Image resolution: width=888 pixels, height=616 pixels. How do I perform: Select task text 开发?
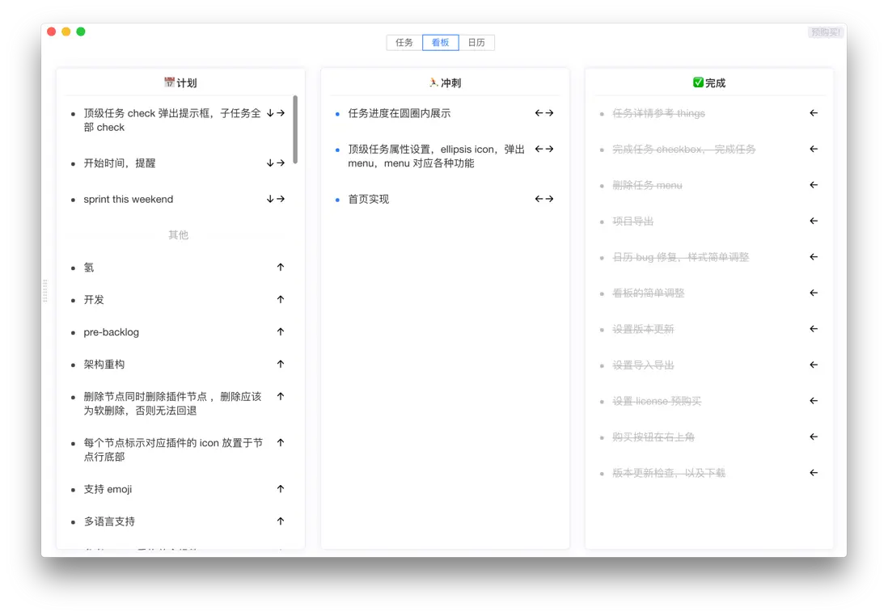94,299
